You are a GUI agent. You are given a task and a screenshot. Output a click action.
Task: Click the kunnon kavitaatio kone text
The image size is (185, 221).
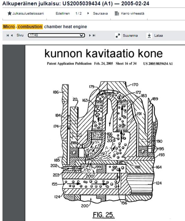(104, 54)
